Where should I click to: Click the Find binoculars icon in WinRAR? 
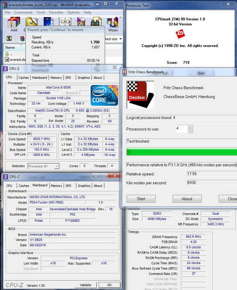(x=96, y=21)
